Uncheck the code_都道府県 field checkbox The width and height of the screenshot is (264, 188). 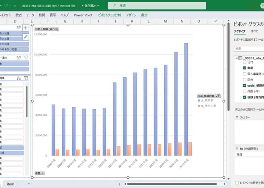245,85
